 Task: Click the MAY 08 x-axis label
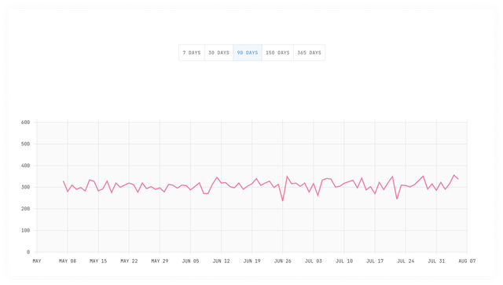[68, 261]
